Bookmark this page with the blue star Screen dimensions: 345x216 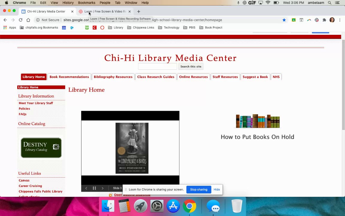point(284,20)
